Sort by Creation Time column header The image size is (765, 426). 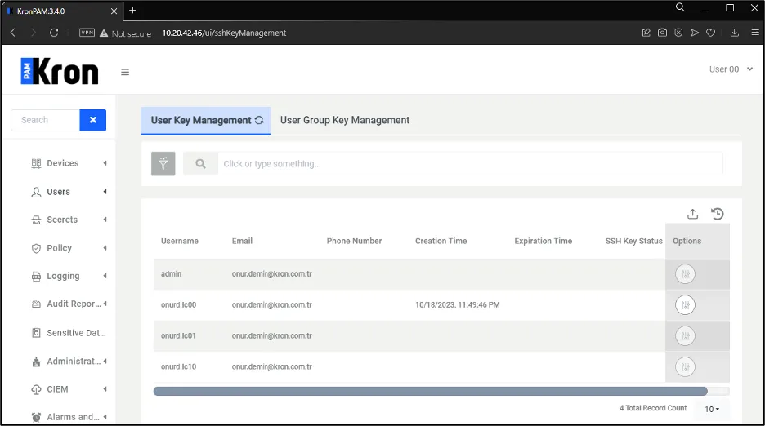[441, 241]
